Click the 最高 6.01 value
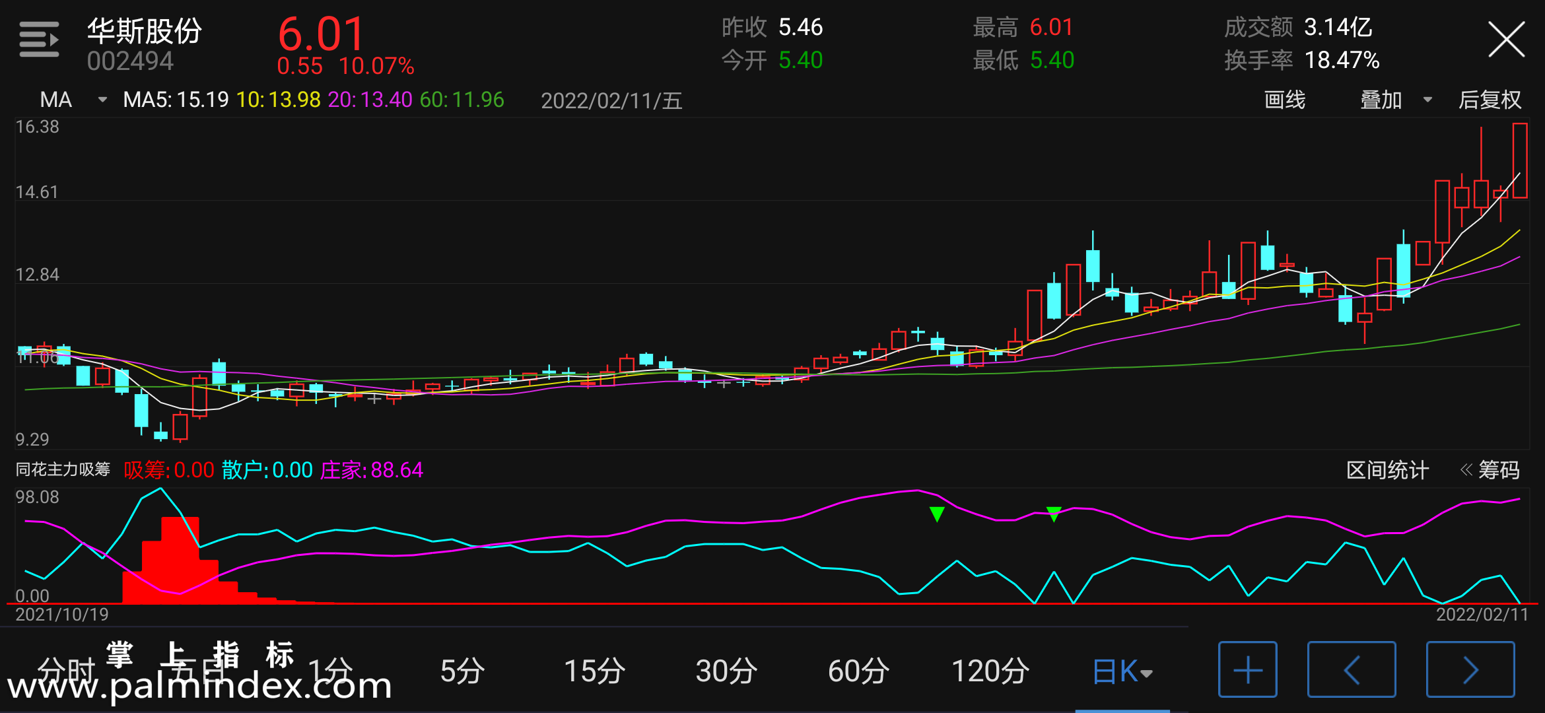The height and width of the screenshot is (713, 1545). (x=1023, y=27)
